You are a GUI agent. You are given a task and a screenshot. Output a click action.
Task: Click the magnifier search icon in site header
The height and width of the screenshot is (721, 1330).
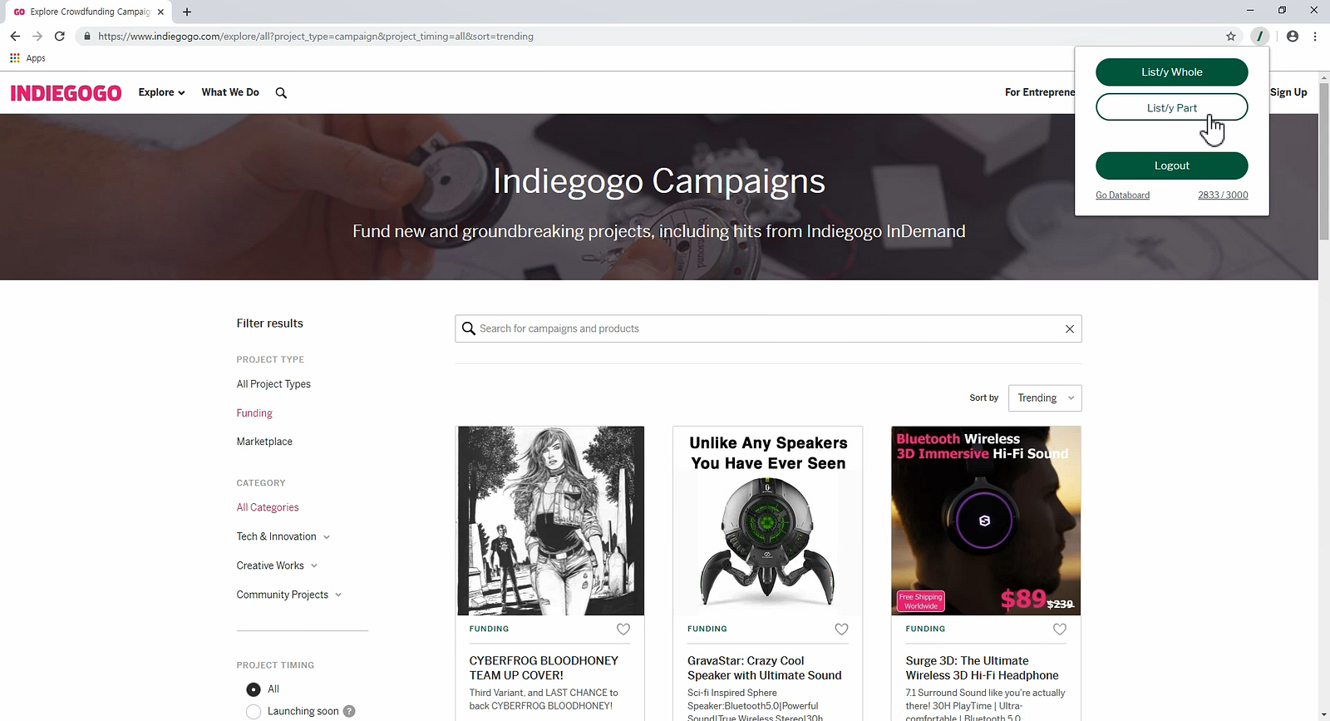click(x=281, y=93)
